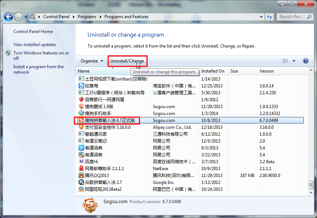This screenshot has height=218, width=317.
Task: Select 智能通讯录 program icon
Action: tap(81, 134)
